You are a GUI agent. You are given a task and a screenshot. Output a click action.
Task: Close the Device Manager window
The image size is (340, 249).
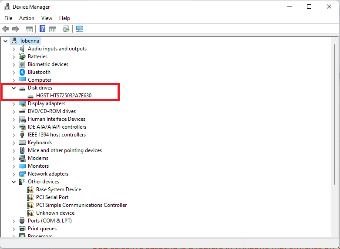pos(329,7)
